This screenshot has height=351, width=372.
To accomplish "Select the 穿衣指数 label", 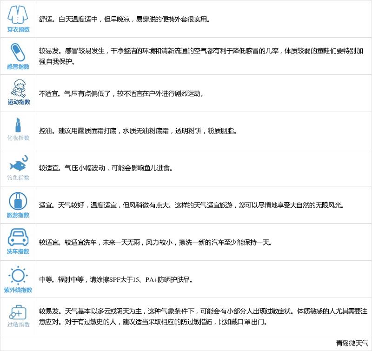I will pos(18,29).
